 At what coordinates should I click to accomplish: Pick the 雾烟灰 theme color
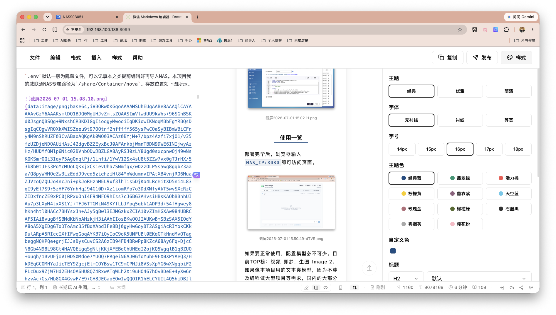[x=411, y=224]
